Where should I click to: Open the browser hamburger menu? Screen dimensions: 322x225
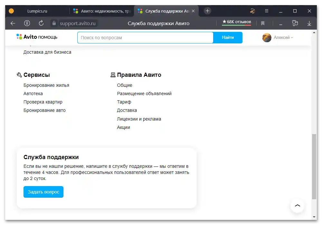click(x=267, y=11)
